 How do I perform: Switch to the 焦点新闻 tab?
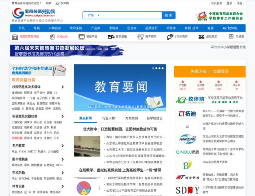tap(86, 118)
